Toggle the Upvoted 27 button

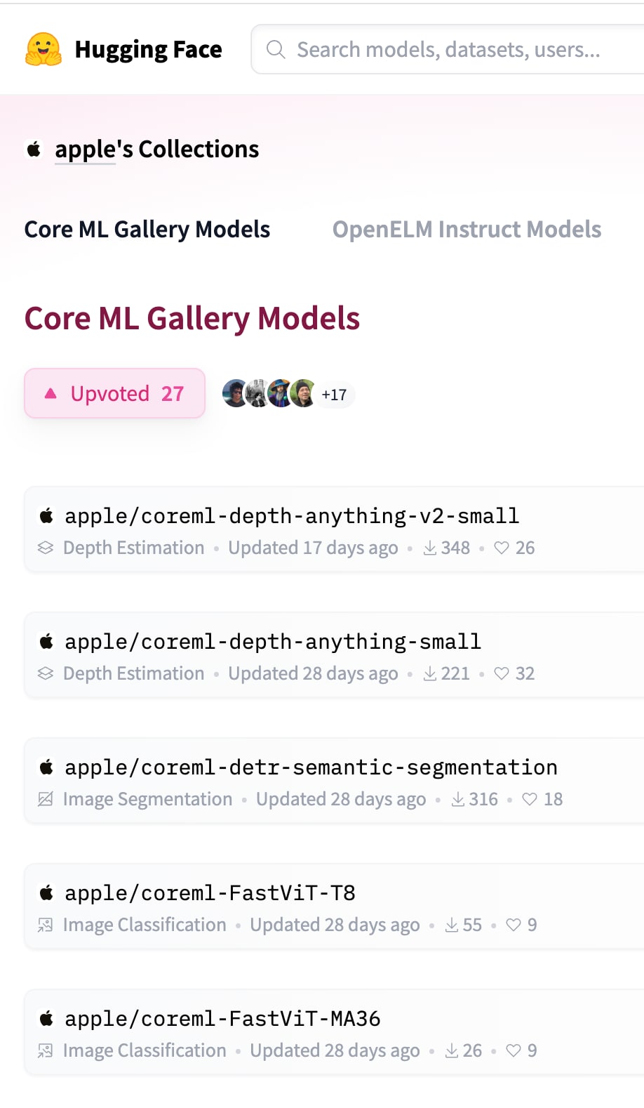(x=115, y=393)
